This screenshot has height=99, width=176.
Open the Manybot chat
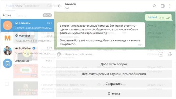pos(27,38)
